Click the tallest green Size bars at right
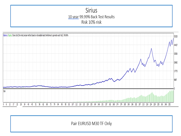This screenshot has height=136, width=181. pyautogui.click(x=172, y=95)
